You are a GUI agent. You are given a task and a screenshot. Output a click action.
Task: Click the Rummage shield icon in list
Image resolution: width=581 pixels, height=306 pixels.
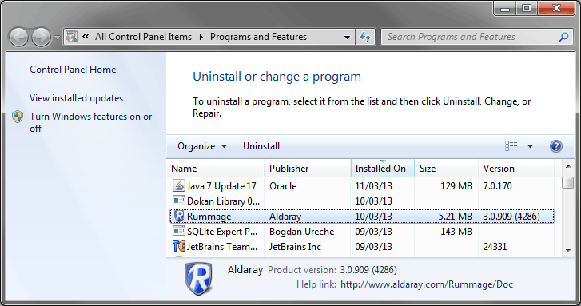tap(179, 216)
